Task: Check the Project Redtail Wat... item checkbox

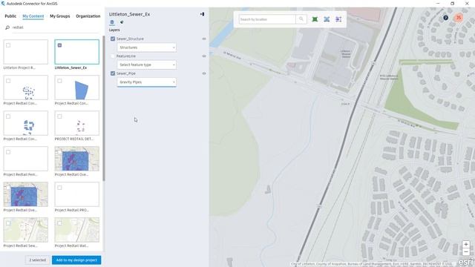Action: (x=59, y=223)
